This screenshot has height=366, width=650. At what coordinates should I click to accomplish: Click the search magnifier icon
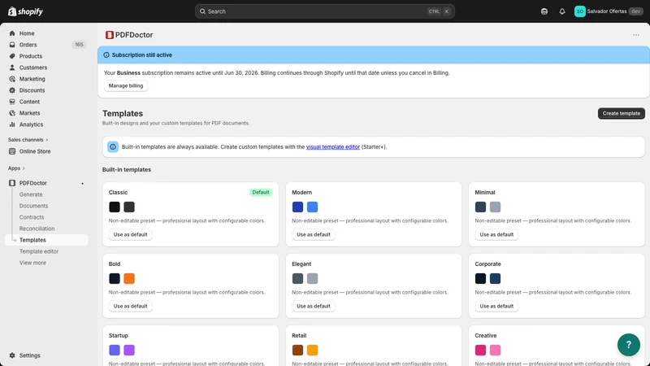tap(202, 11)
